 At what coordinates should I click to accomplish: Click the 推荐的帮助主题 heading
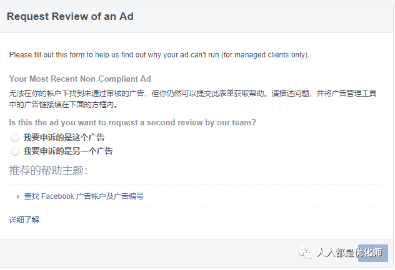[48, 170]
